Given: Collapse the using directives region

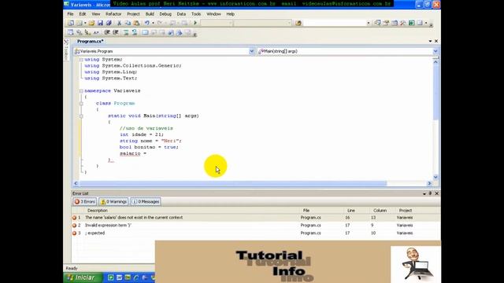Looking at the screenshot, I should pos(81,60).
